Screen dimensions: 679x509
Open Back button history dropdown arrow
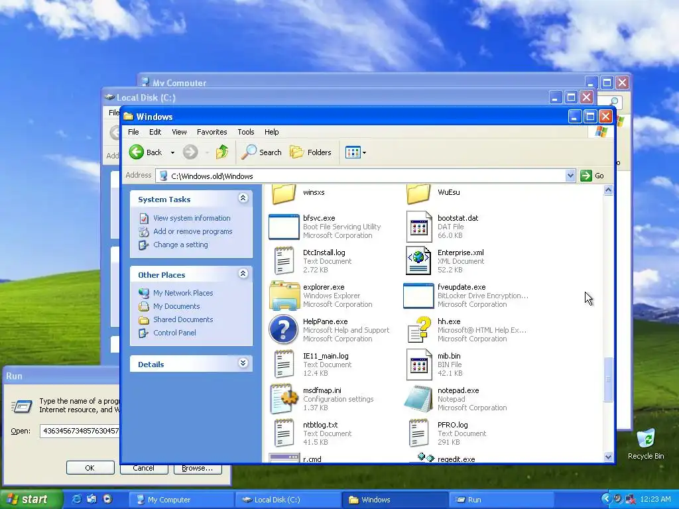[x=172, y=152]
